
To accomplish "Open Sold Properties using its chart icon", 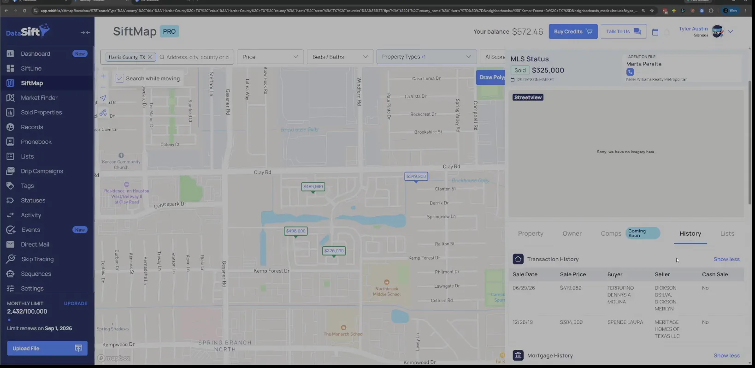I will tap(10, 113).
